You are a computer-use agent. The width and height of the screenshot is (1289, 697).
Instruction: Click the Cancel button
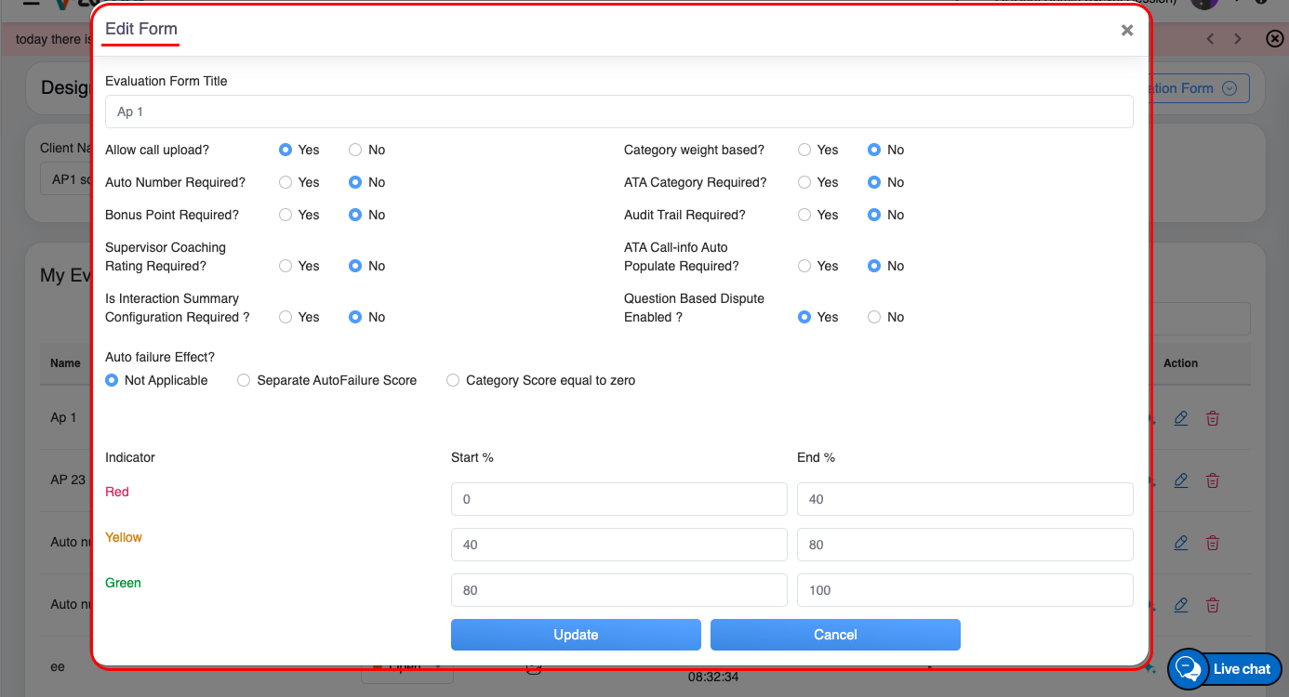tap(835, 635)
